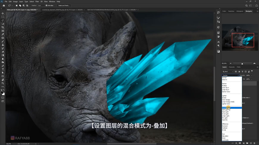The width and height of the screenshot is (259, 145).
Task: Select the Hand tool
Action: click(x=3, y=80)
